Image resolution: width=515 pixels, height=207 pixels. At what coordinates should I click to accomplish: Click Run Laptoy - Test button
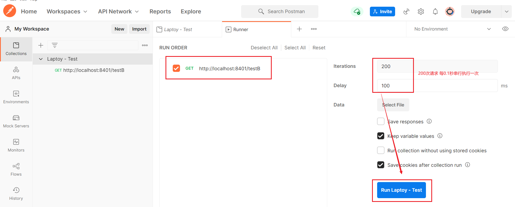[401, 190]
